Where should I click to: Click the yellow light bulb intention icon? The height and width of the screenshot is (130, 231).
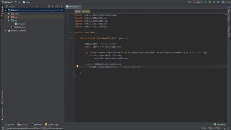[77, 66]
